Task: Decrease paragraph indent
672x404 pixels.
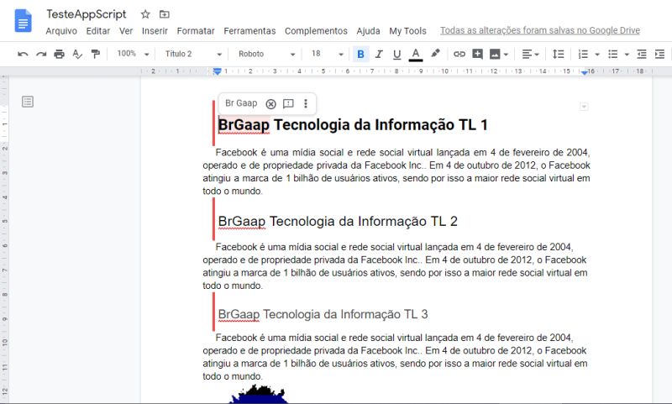Action: pos(642,54)
